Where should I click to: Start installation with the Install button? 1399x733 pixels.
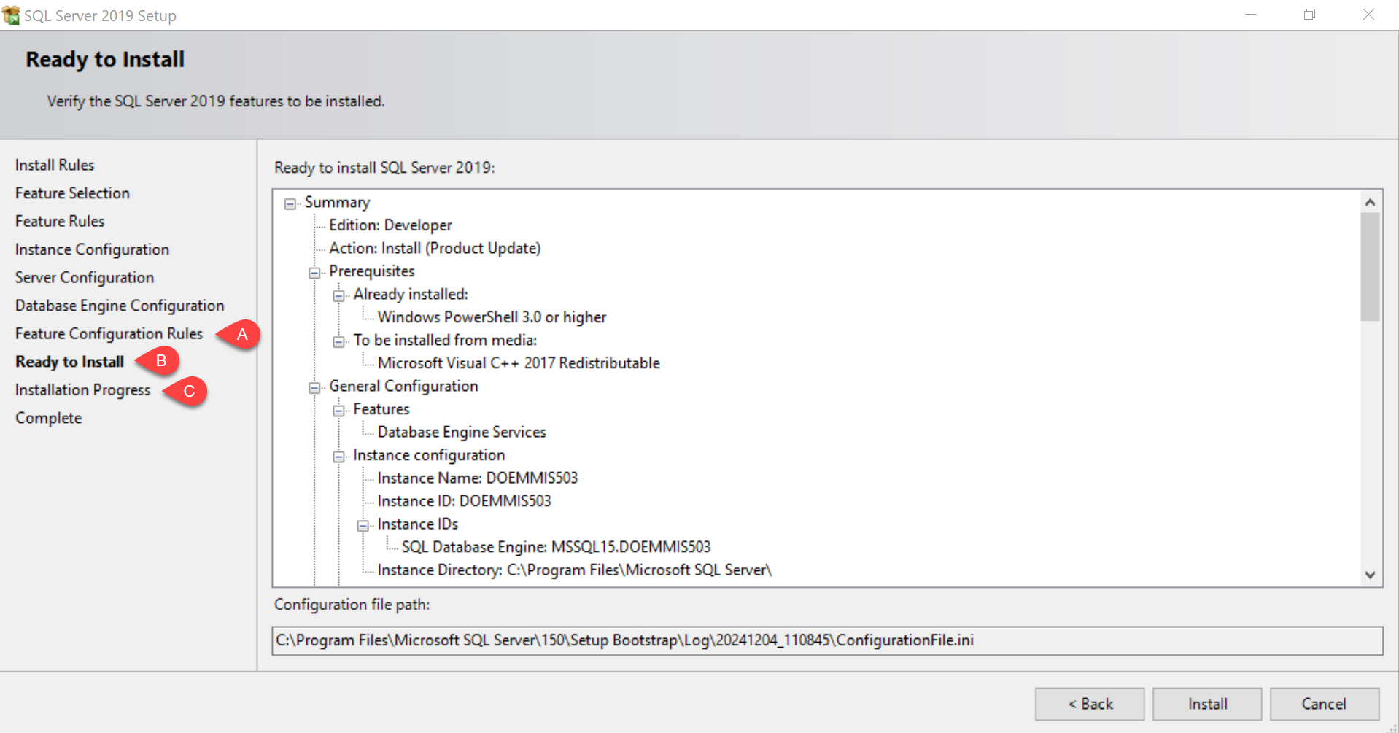(x=1207, y=704)
